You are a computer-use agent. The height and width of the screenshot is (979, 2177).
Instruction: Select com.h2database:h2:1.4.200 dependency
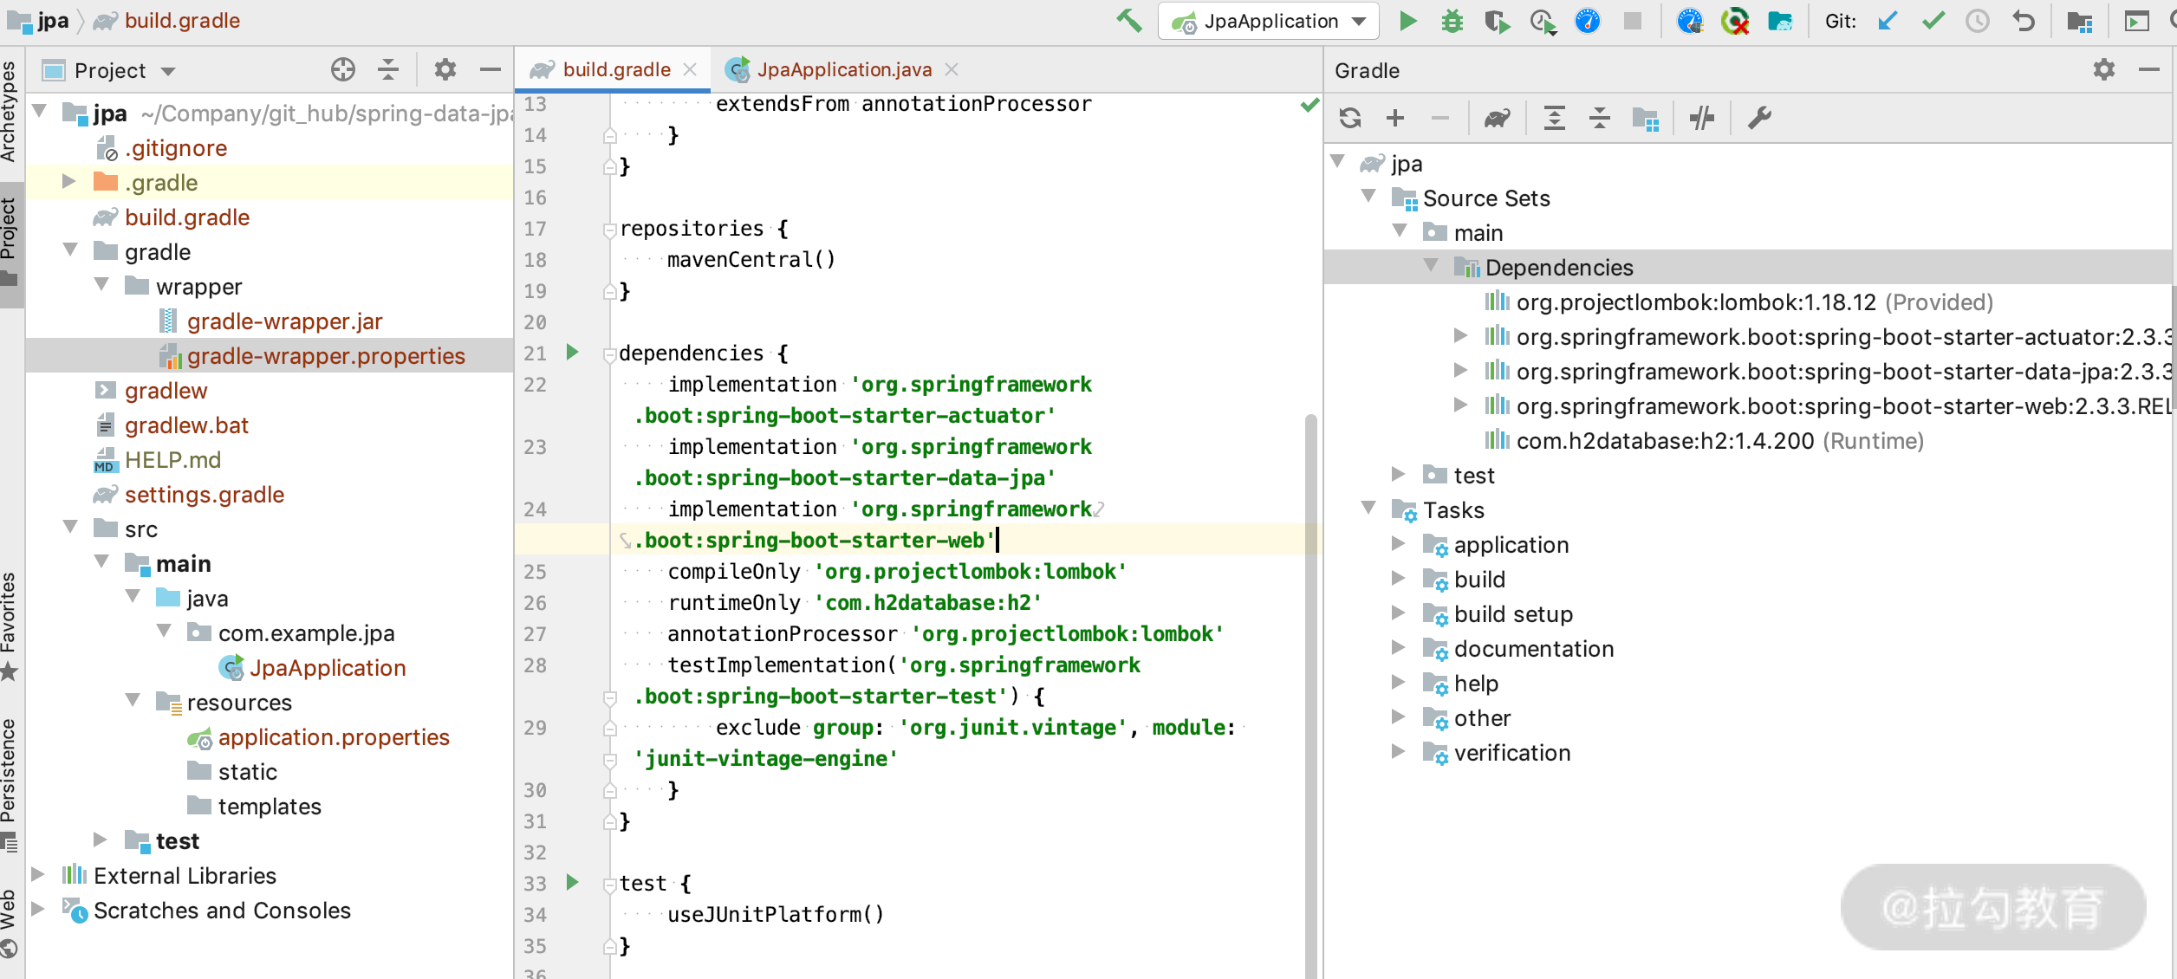[1719, 441]
